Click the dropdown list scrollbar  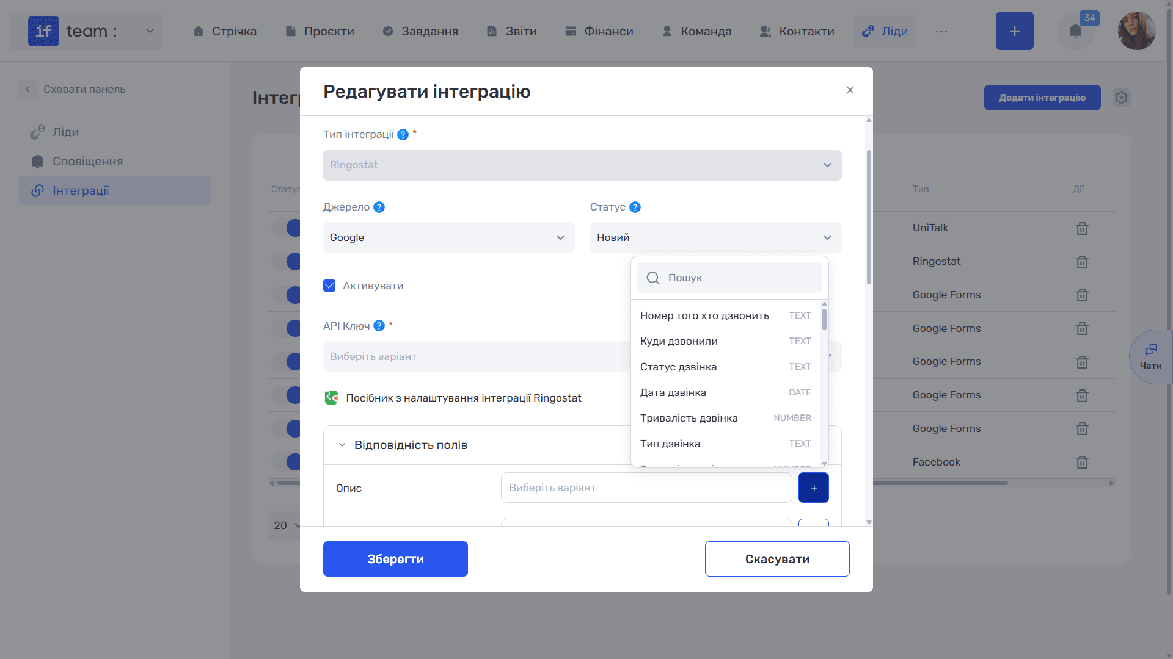tap(824, 319)
